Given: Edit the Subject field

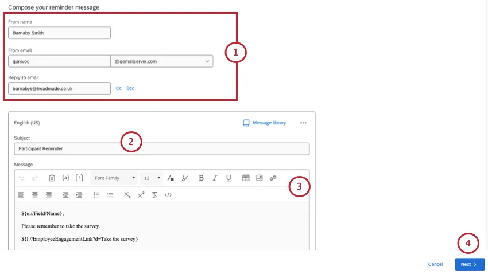Looking at the screenshot, I should point(162,149).
